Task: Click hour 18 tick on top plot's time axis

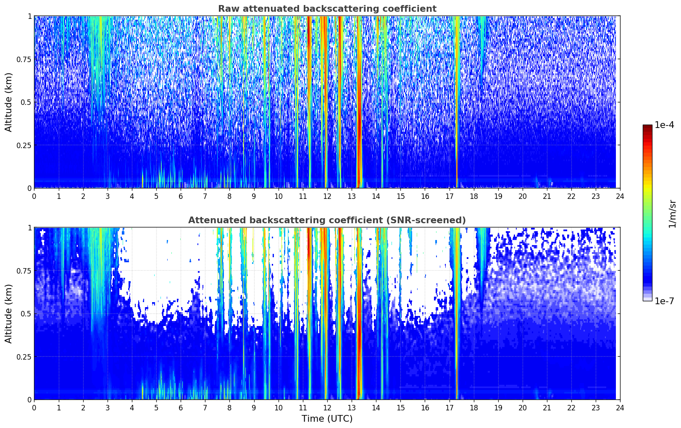Action: (473, 196)
